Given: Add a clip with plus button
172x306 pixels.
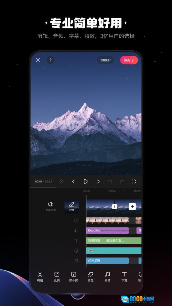Looking at the screenshot, I should tap(132, 207).
